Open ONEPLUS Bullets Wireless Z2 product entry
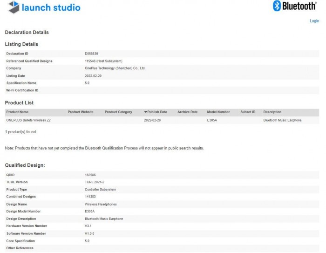The image size is (326, 253). point(28,120)
